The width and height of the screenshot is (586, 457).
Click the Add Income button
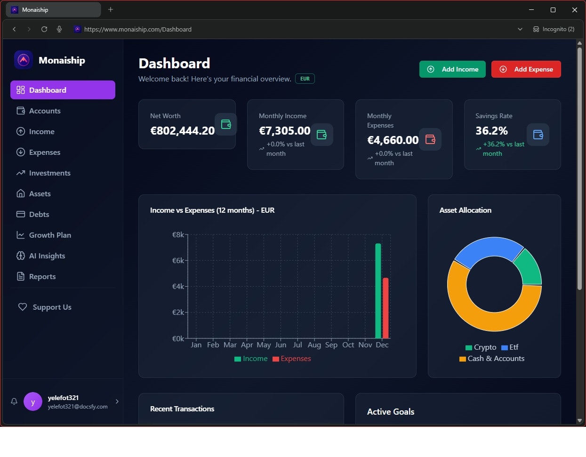452,69
